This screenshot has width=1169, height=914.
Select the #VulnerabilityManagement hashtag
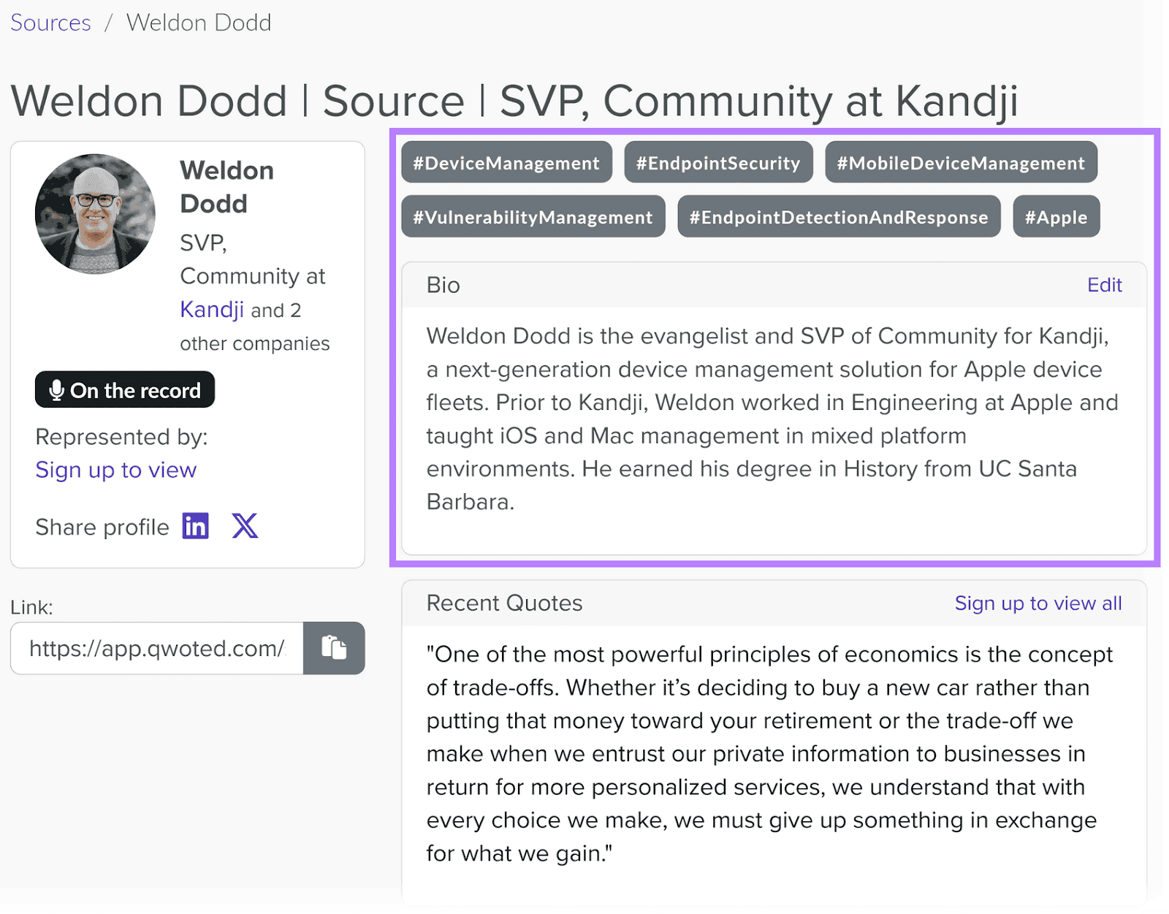coord(533,216)
